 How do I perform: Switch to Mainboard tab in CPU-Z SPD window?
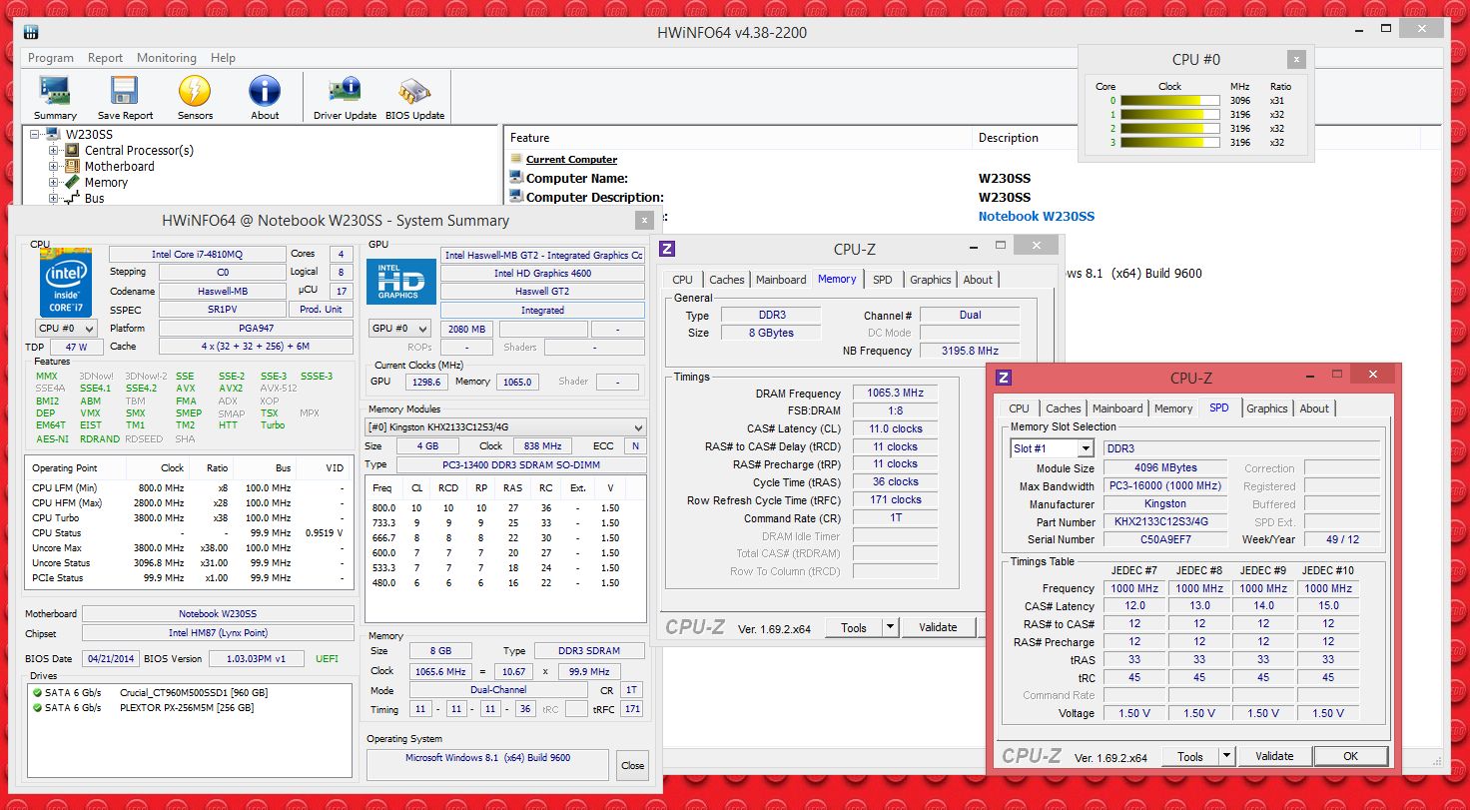click(x=1117, y=408)
